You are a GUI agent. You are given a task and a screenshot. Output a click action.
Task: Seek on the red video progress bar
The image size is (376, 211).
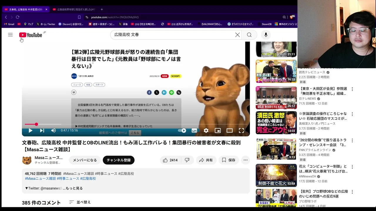pos(136,124)
